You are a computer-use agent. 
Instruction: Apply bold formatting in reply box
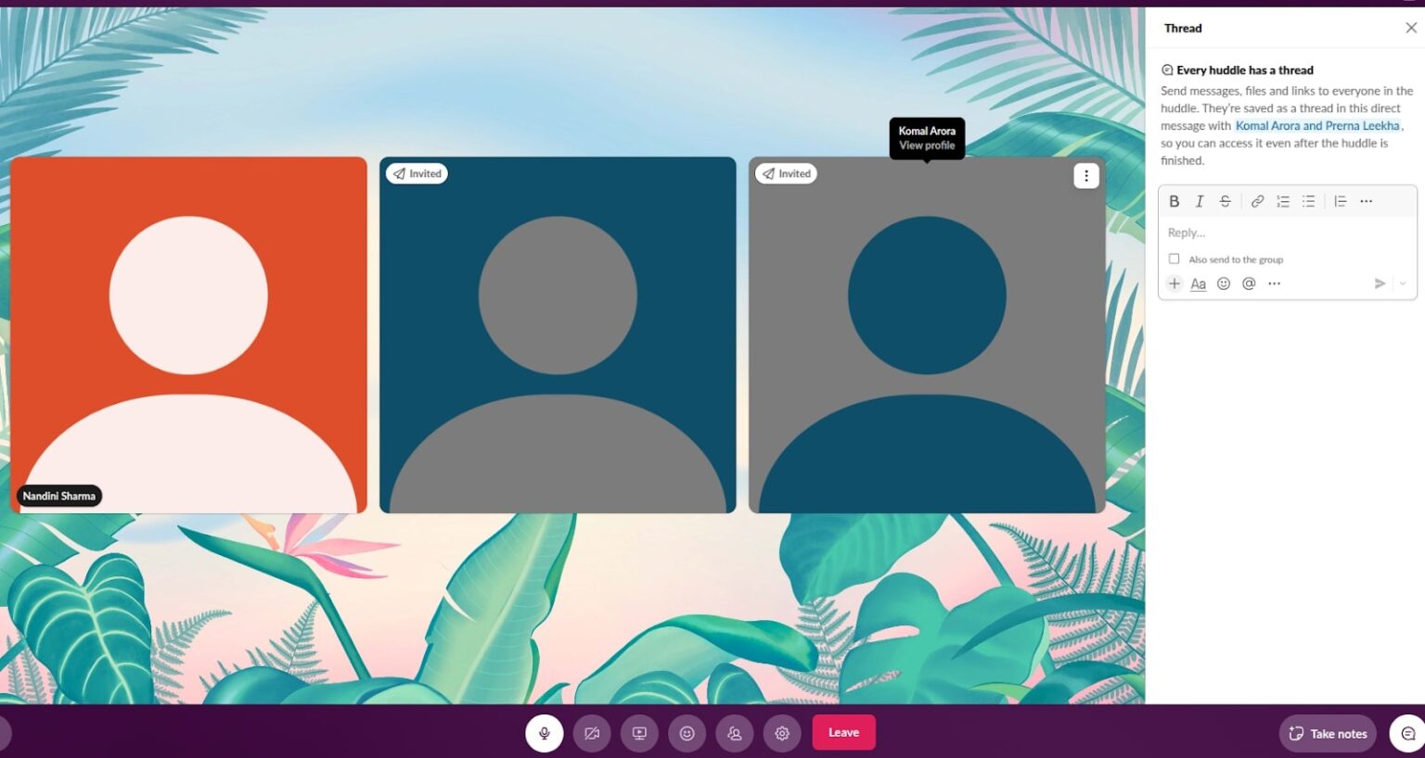[1174, 201]
